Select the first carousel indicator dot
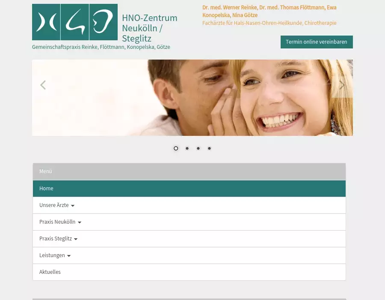This screenshot has width=385, height=300. (176, 148)
